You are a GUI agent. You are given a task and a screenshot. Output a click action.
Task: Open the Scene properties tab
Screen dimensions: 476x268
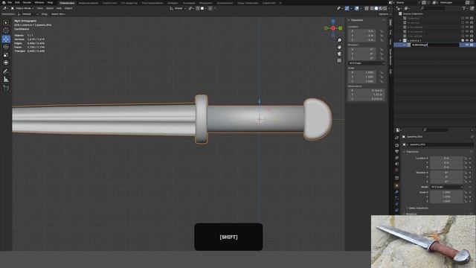pos(396,164)
